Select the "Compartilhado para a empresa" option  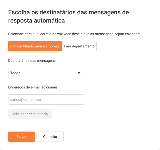pyautogui.click(x=35, y=46)
